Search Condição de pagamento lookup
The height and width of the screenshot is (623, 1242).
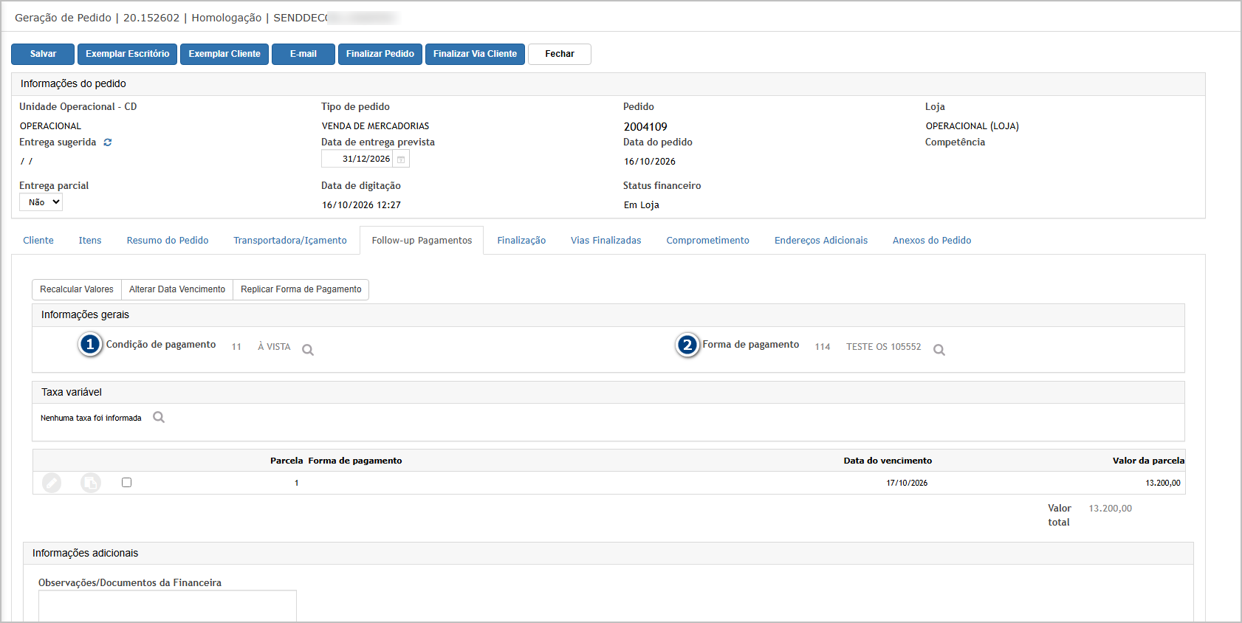tap(308, 350)
